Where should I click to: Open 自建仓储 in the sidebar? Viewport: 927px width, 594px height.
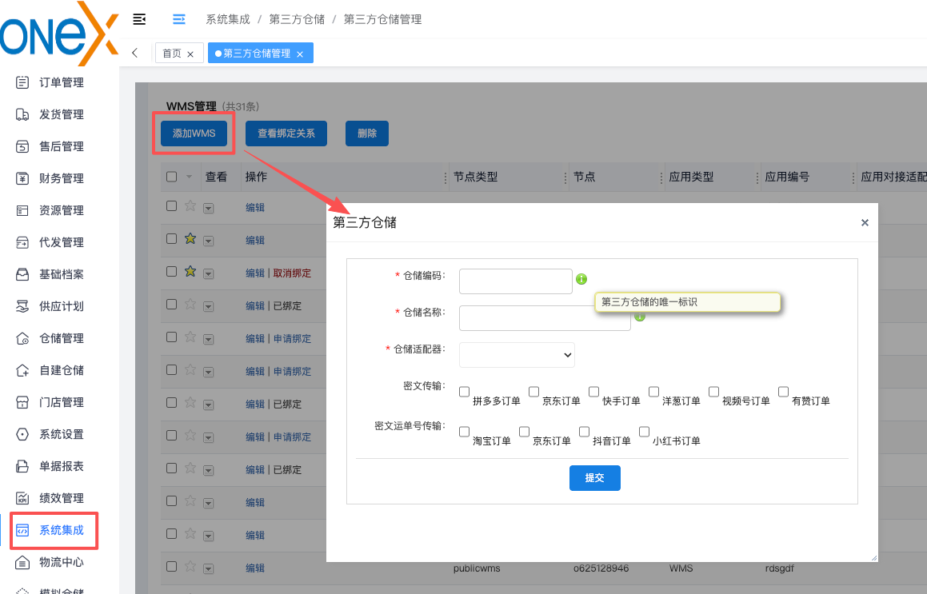click(50, 370)
